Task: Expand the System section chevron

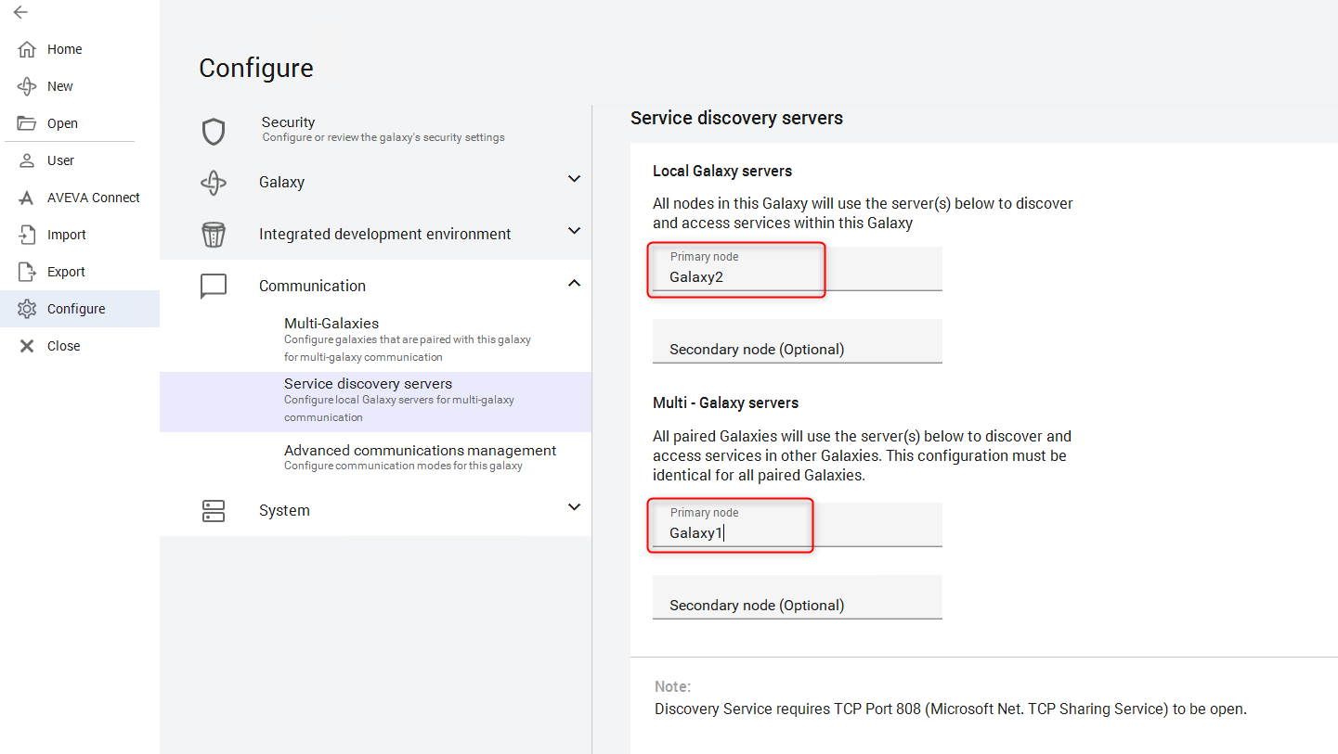Action: (574, 507)
